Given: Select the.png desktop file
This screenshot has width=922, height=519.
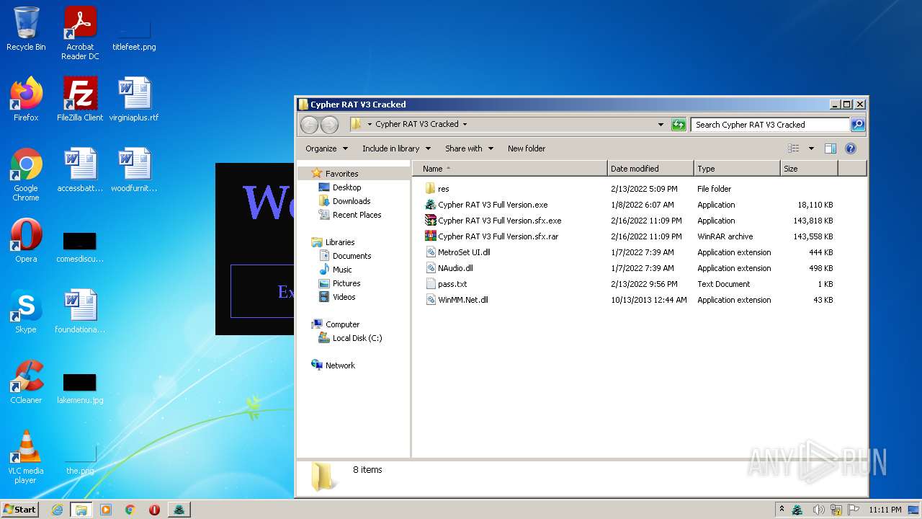Looking at the screenshot, I should pos(80,460).
